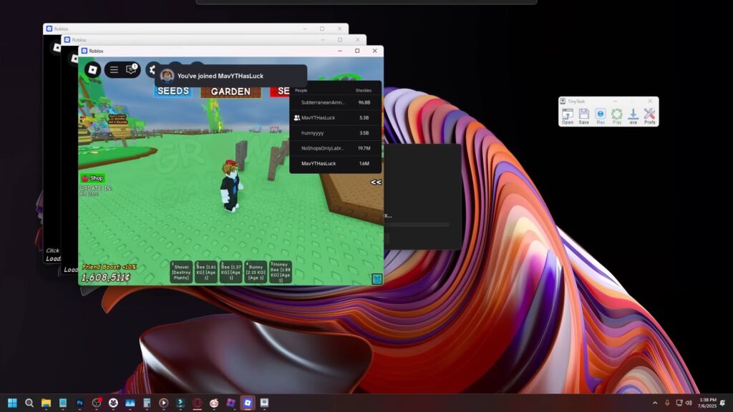
Task: Select the Bunny hotbar slot
Action: tap(256, 272)
